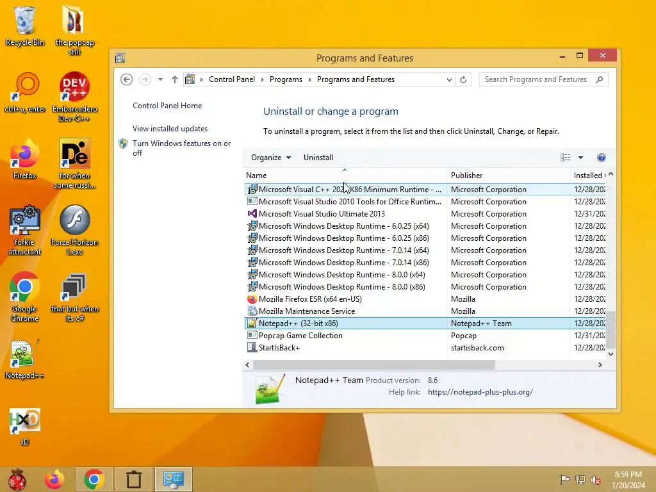Sort by the Installed On column header

pyautogui.click(x=589, y=176)
